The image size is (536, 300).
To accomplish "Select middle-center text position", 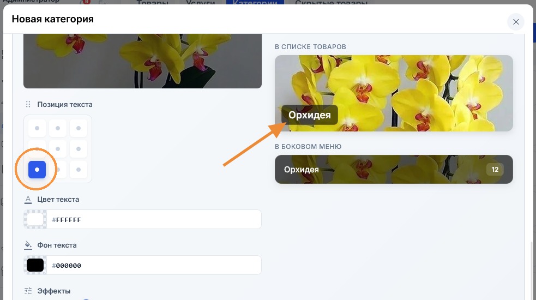I will 58,149.
